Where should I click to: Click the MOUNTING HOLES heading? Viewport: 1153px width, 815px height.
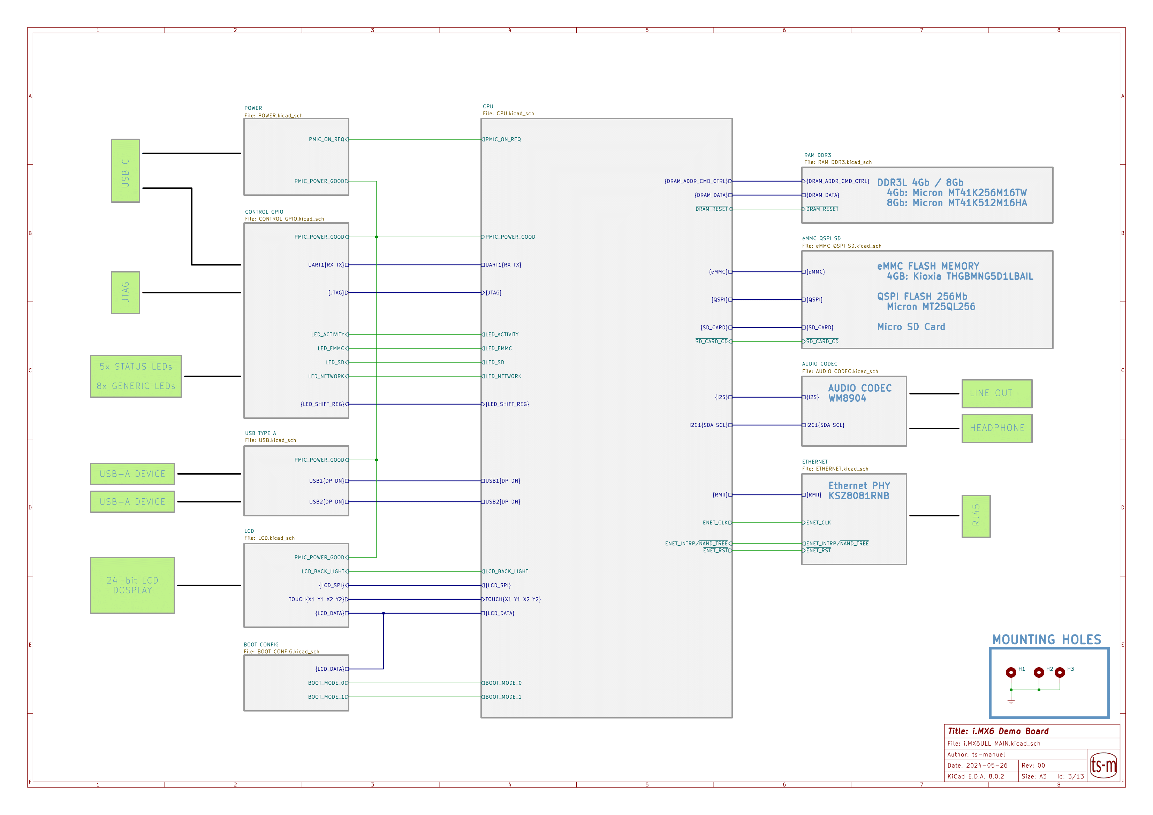pyautogui.click(x=1047, y=639)
